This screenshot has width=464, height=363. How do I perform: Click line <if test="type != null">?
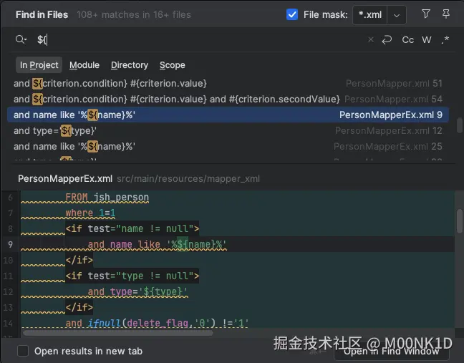pos(132,276)
